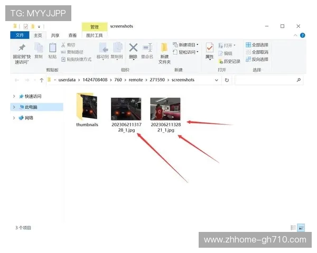Go forward with the right arrow
Screen dimensions: 317x253
click(x=27, y=80)
